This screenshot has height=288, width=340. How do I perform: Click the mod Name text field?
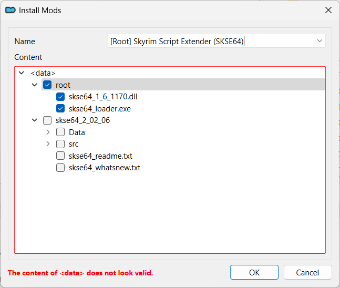[210, 41]
